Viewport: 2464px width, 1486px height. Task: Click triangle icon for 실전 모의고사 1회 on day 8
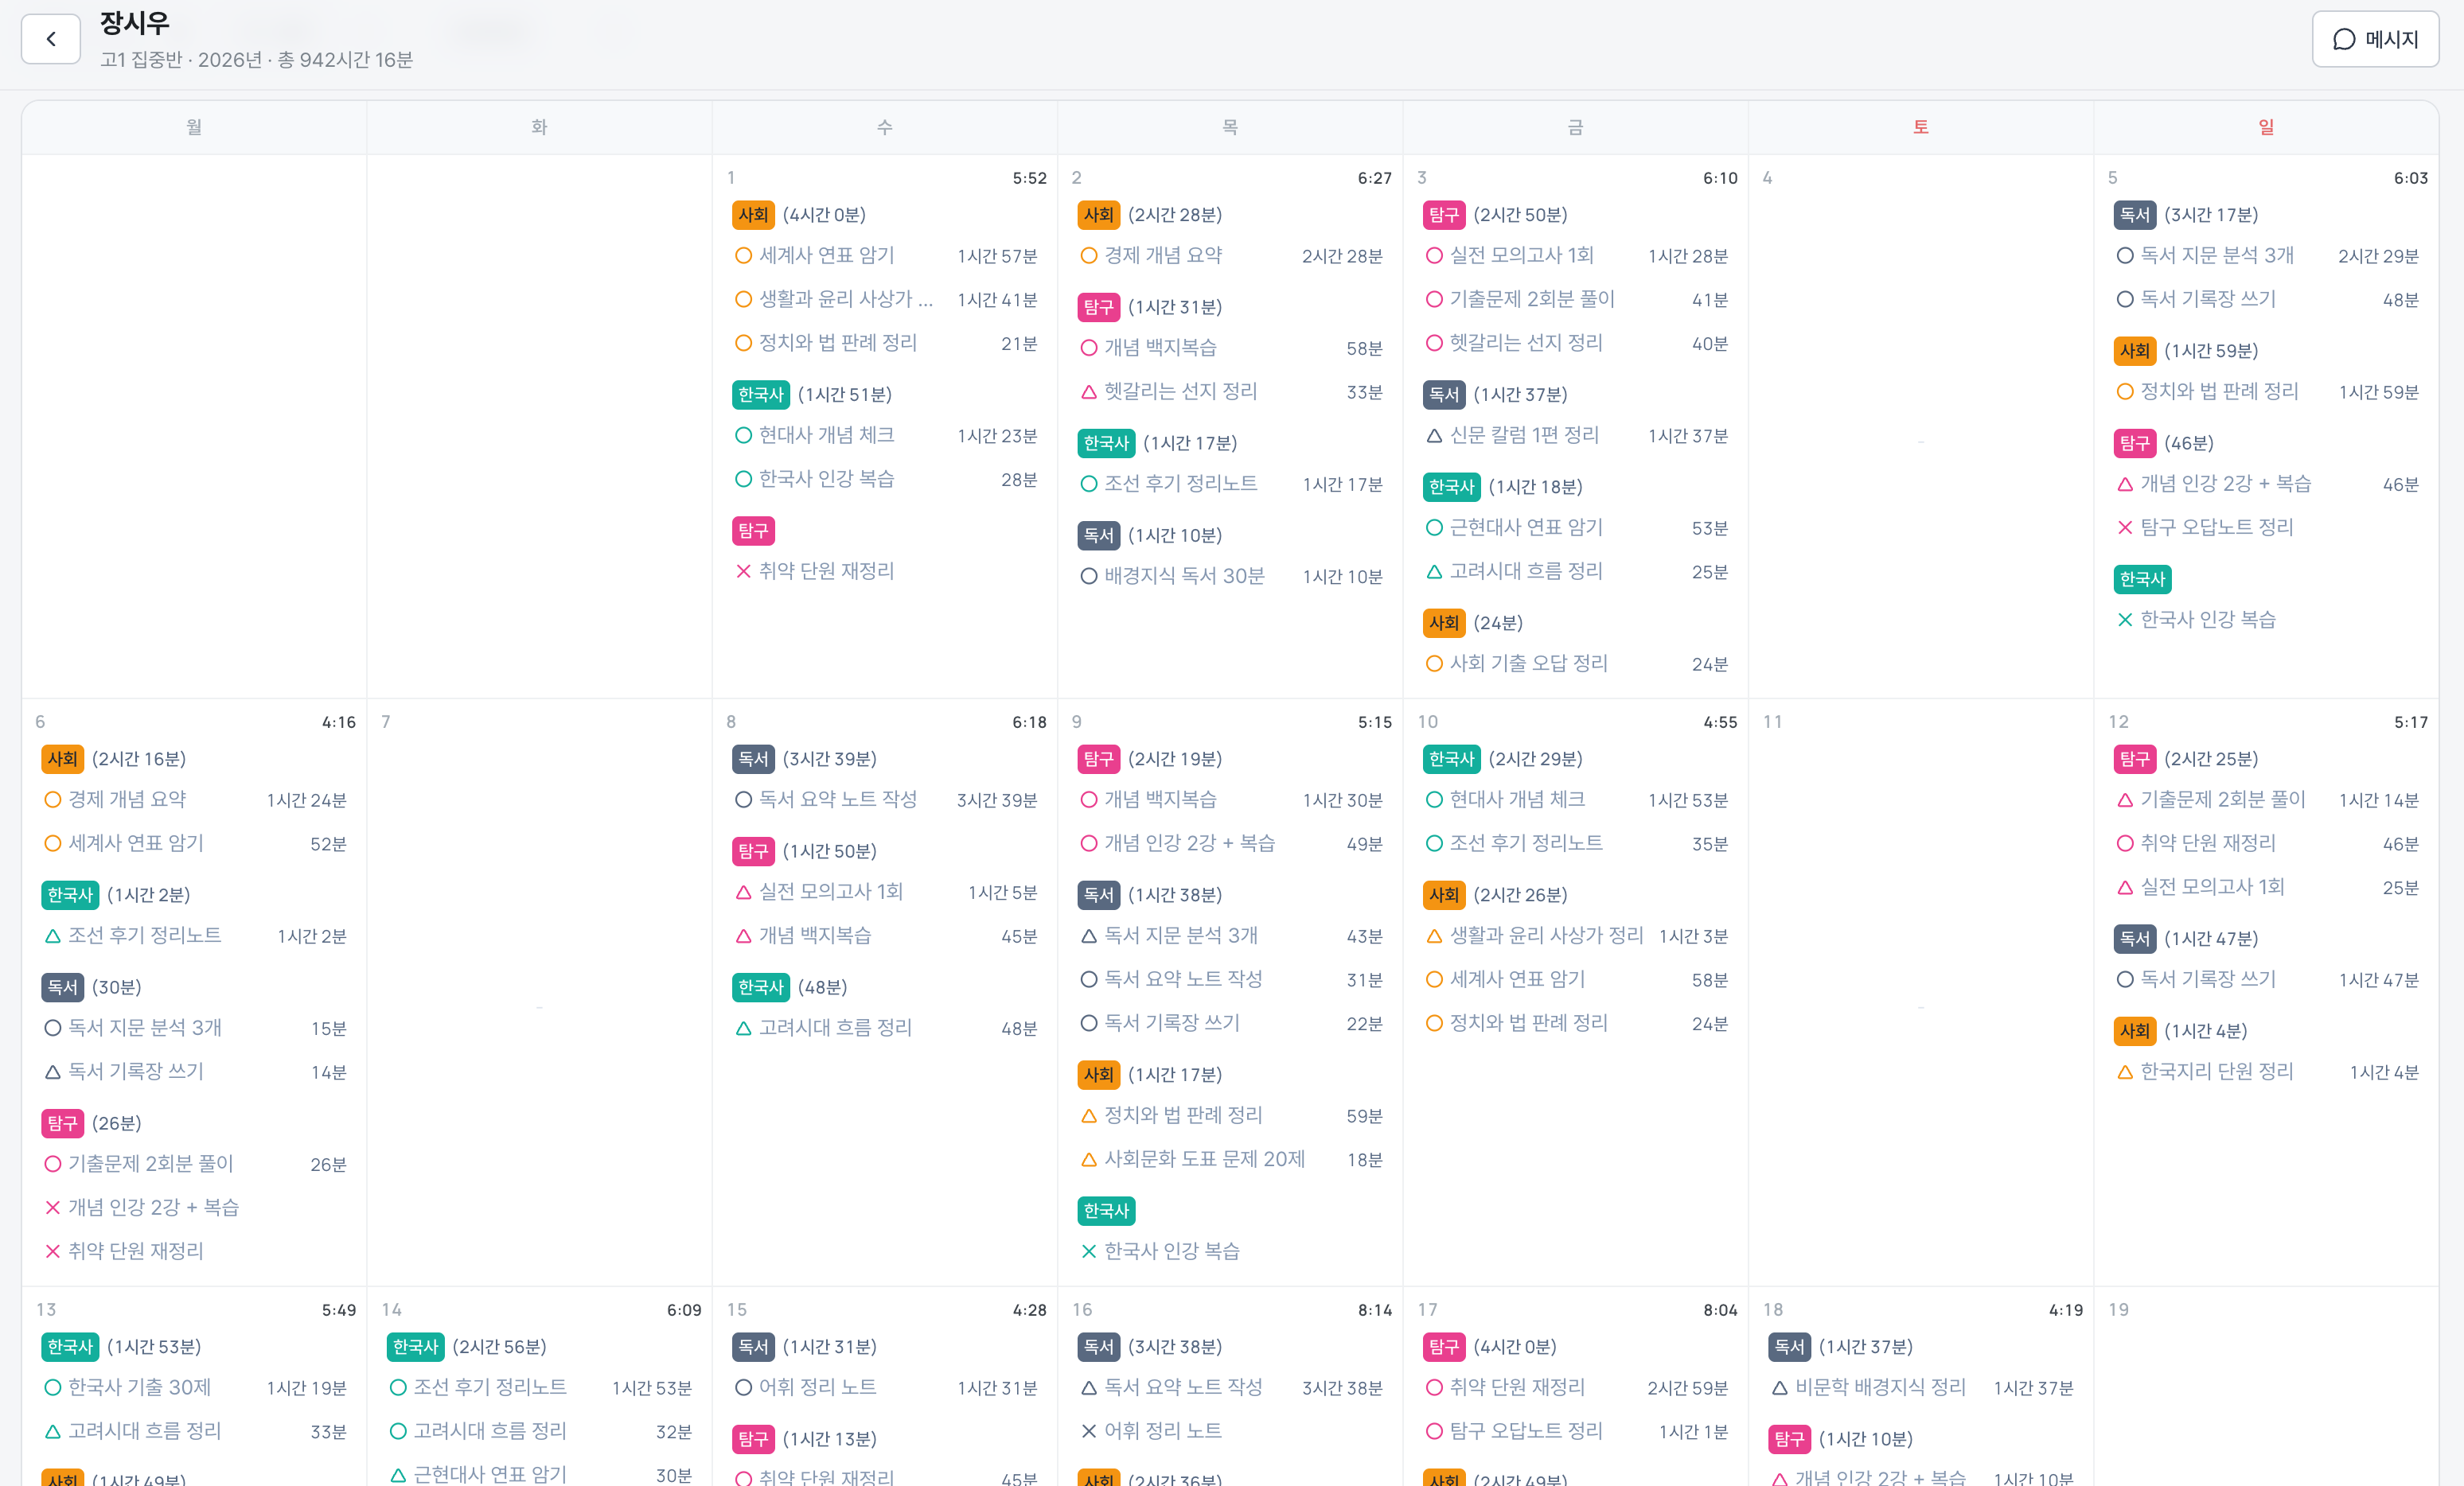pyautogui.click(x=743, y=892)
